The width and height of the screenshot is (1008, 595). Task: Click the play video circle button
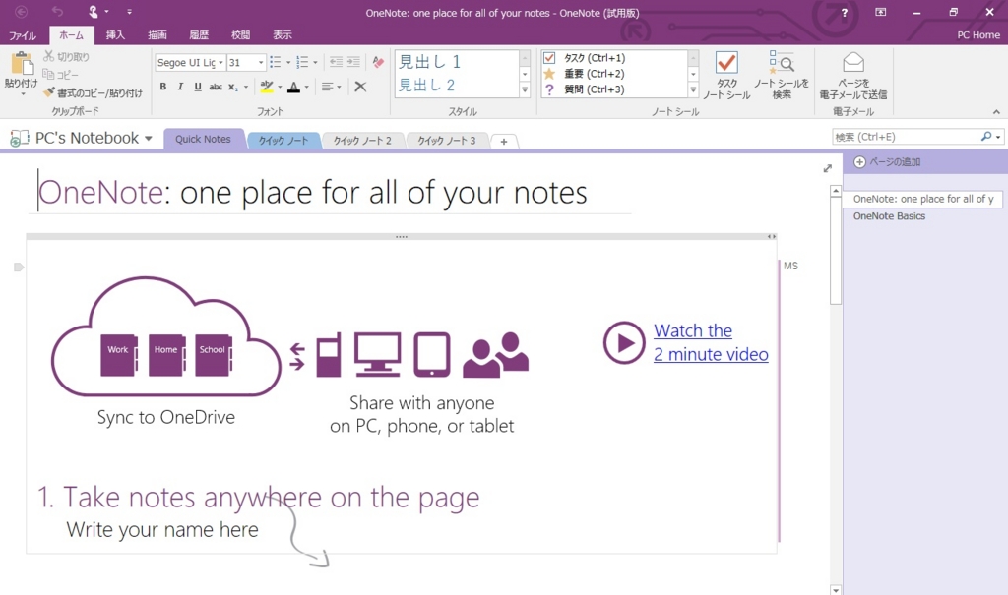tap(623, 342)
